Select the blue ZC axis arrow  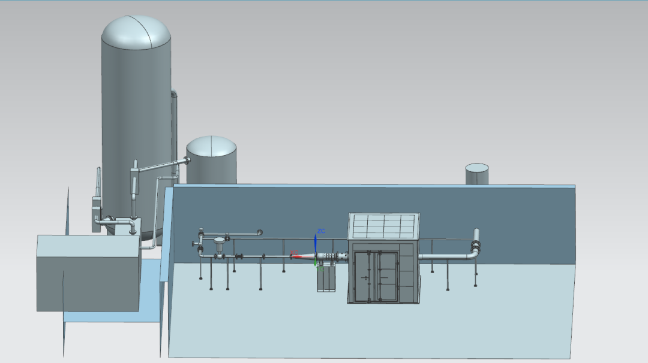click(316, 243)
